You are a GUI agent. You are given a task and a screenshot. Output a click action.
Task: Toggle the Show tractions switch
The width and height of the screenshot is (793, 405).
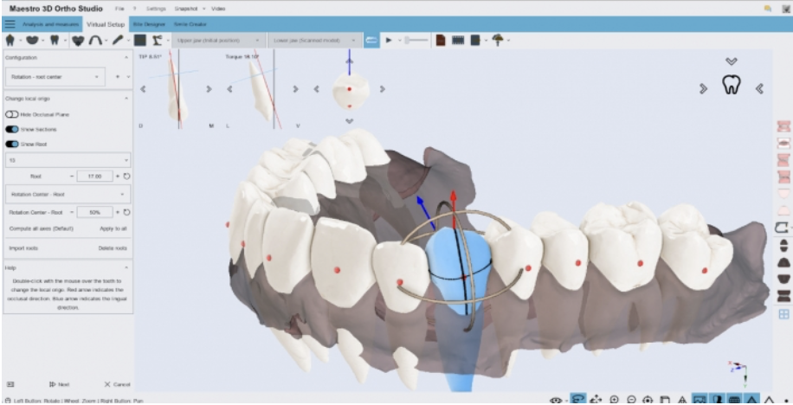pos(12,129)
